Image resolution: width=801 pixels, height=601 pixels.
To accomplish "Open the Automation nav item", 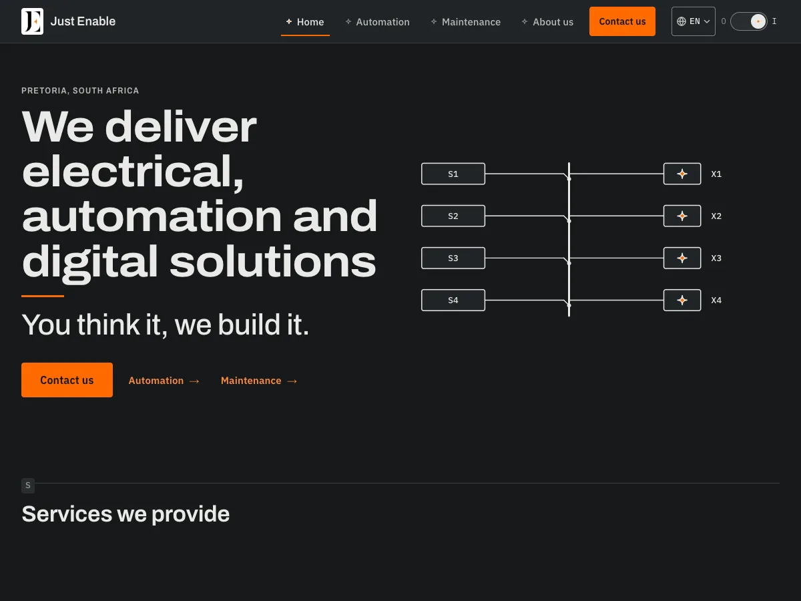I will point(377,22).
